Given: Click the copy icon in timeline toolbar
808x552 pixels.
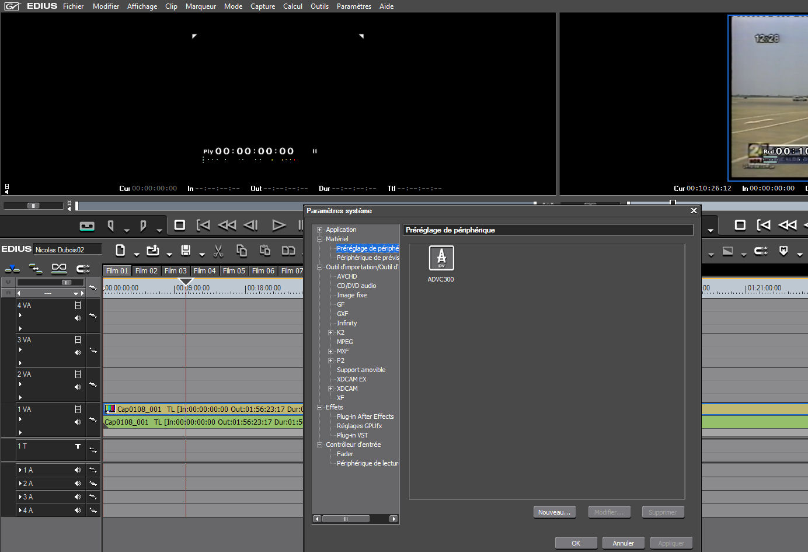Looking at the screenshot, I should coord(242,251).
